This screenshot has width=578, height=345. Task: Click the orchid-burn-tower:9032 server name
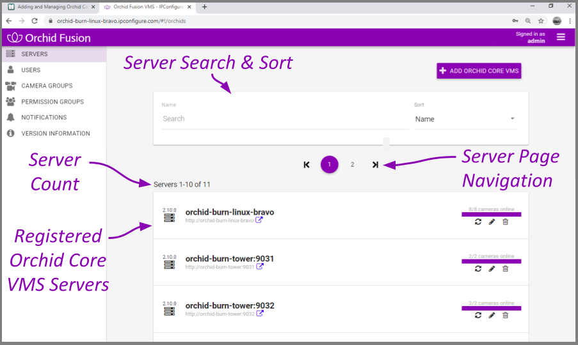[x=230, y=305]
